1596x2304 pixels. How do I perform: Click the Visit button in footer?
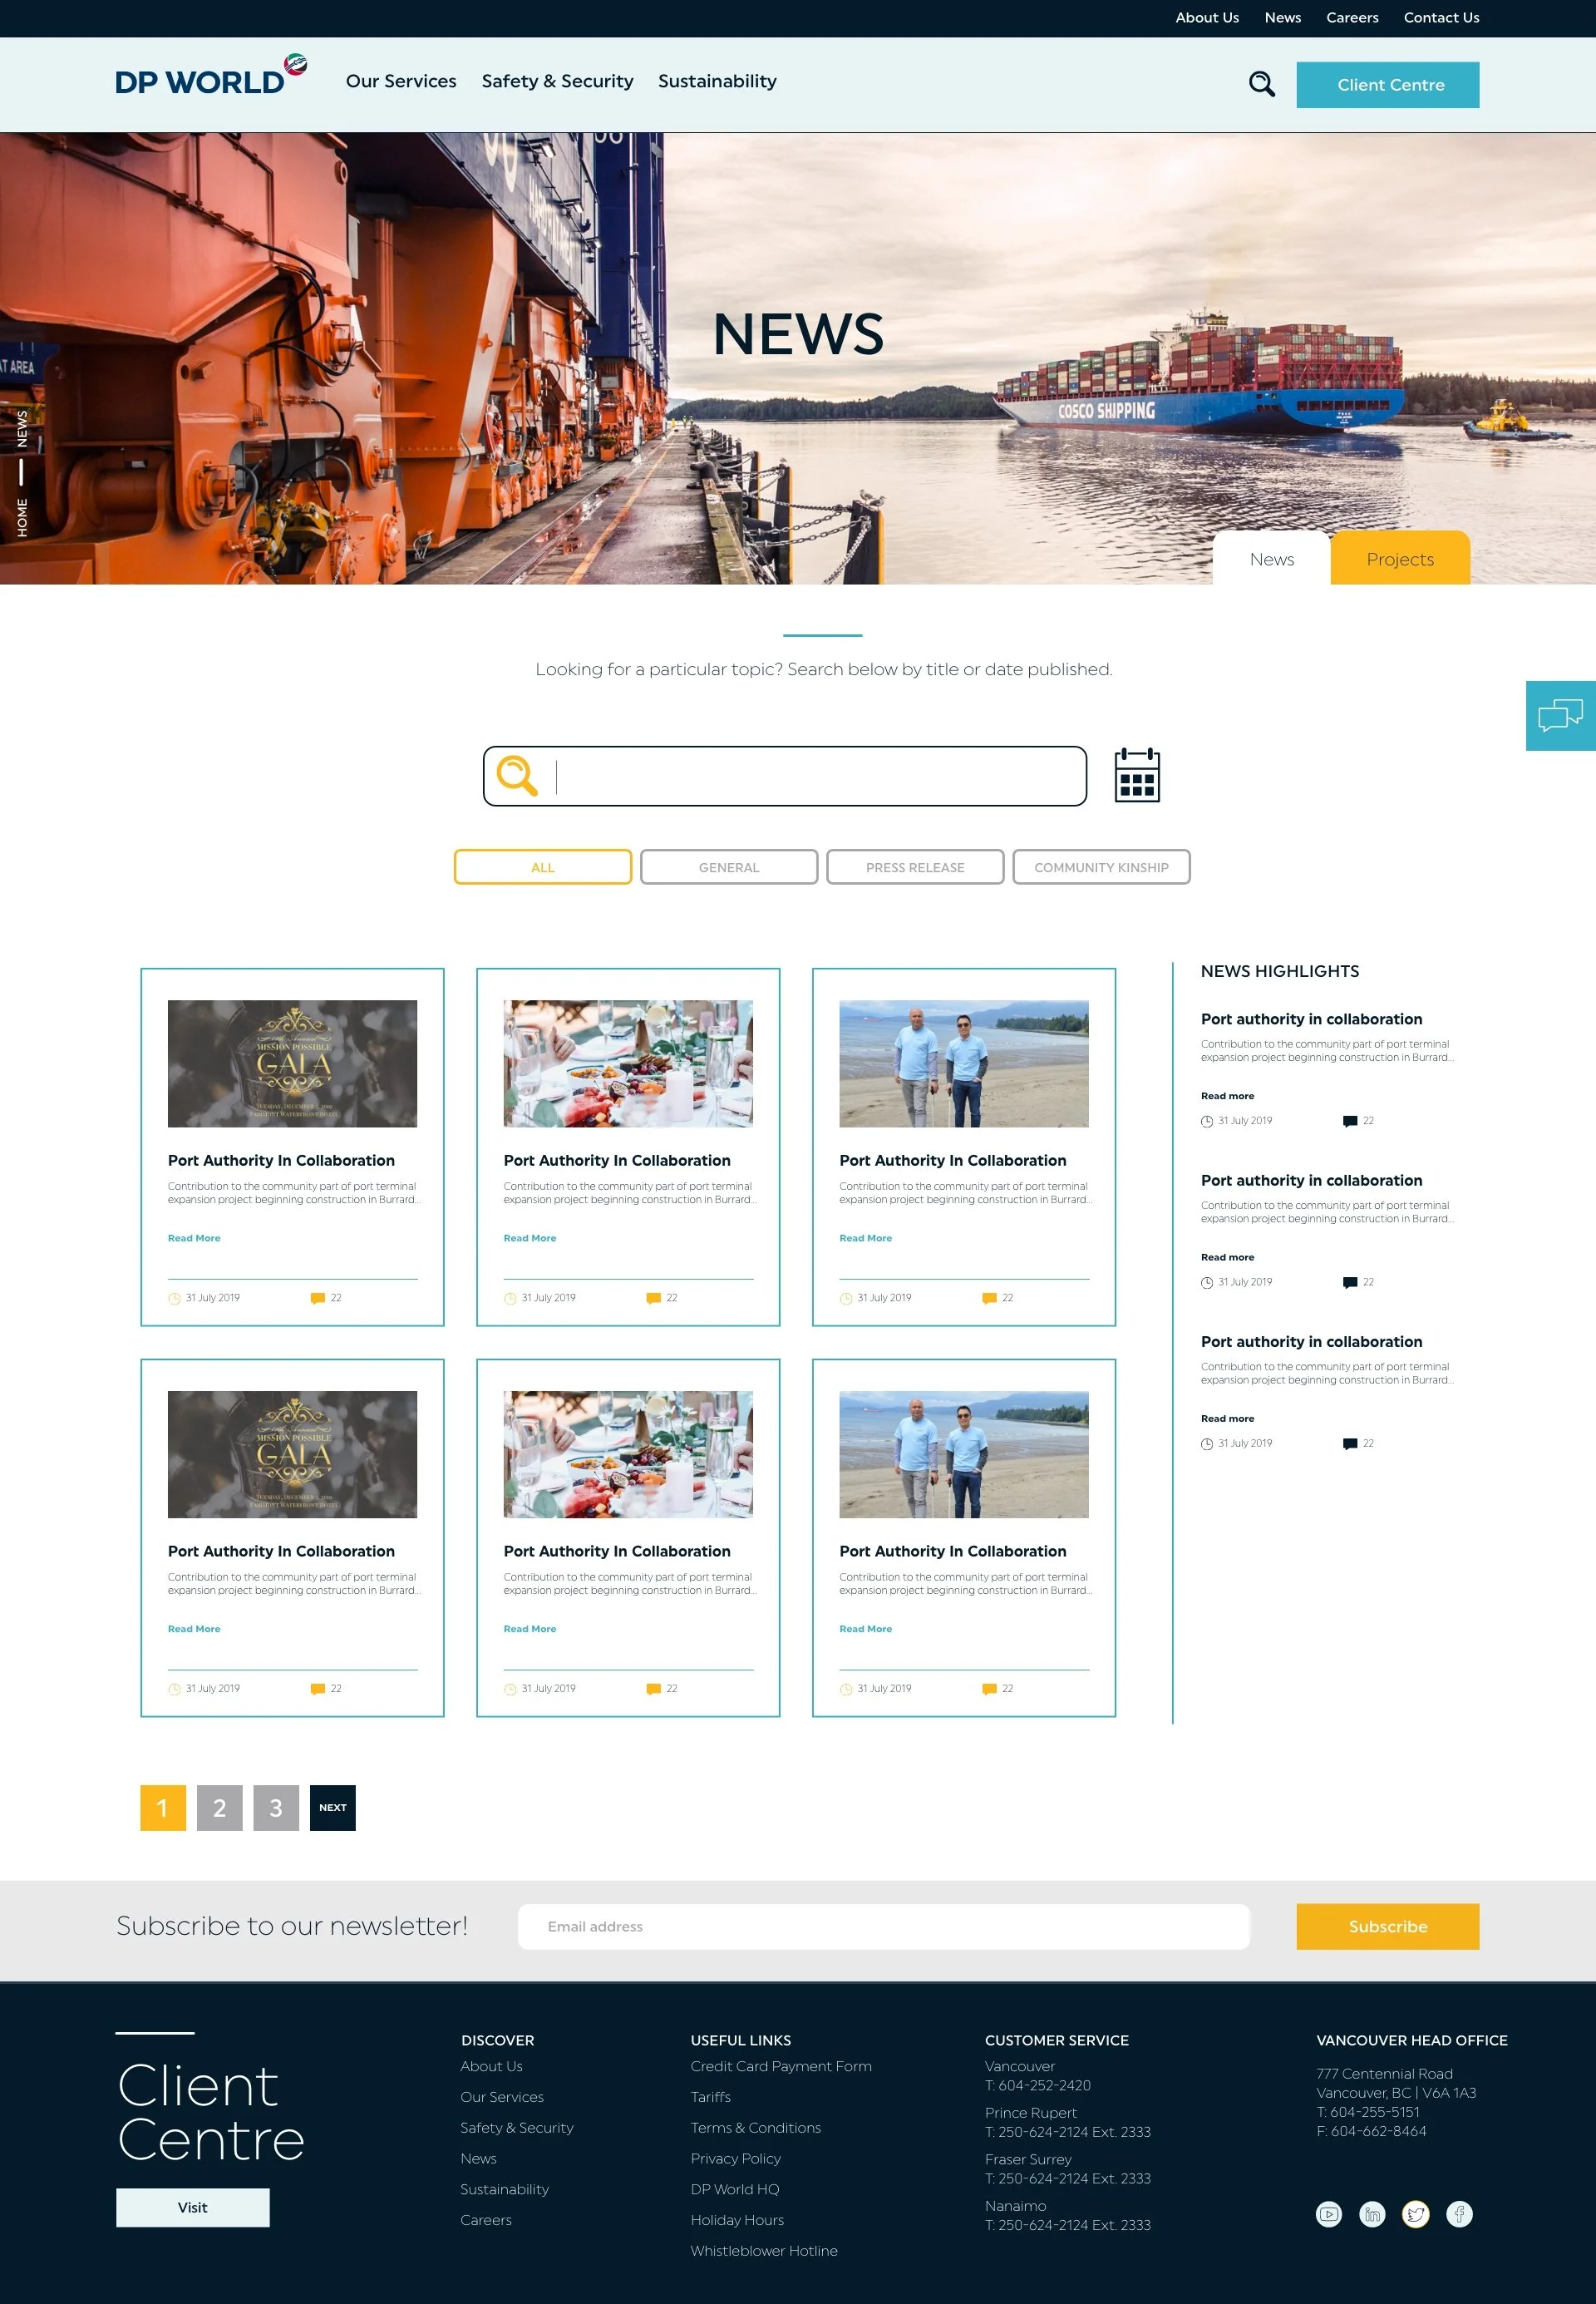[193, 2208]
